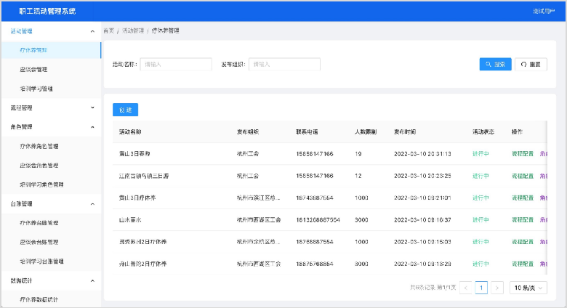
Task: Click the 重置 reset button with refresh icon
Action: [x=531, y=64]
